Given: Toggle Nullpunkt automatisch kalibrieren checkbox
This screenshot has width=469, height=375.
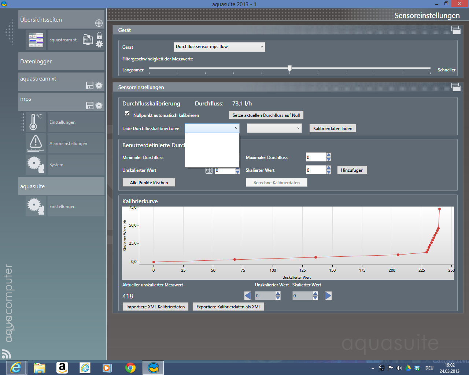Looking at the screenshot, I should [x=127, y=114].
